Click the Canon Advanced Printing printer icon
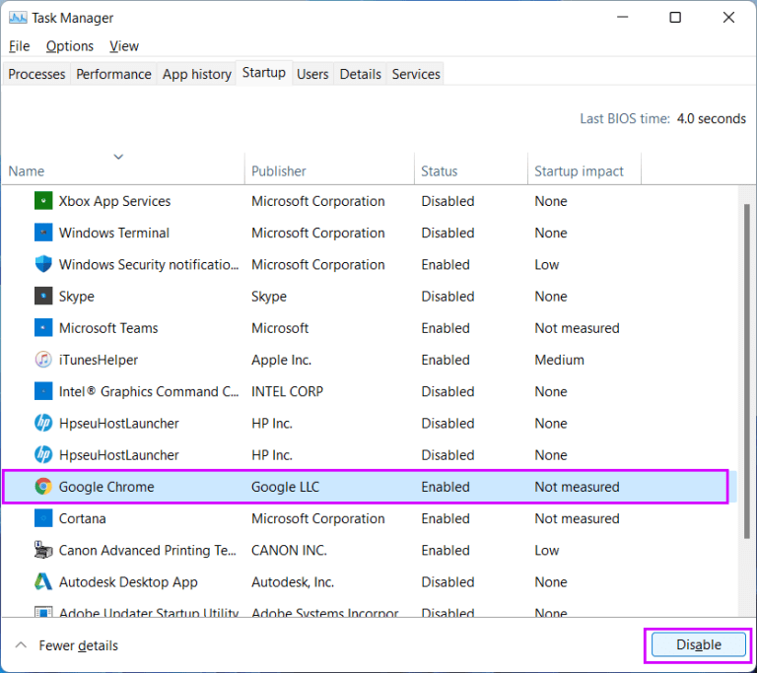The height and width of the screenshot is (673, 757). point(43,550)
